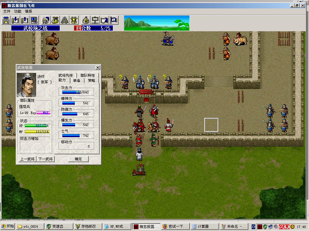Switch to the 尝试一下 Firefox taskbar window
Image resolution: width=309 pixels, height=231 pixels.
pyautogui.click(x=175, y=226)
